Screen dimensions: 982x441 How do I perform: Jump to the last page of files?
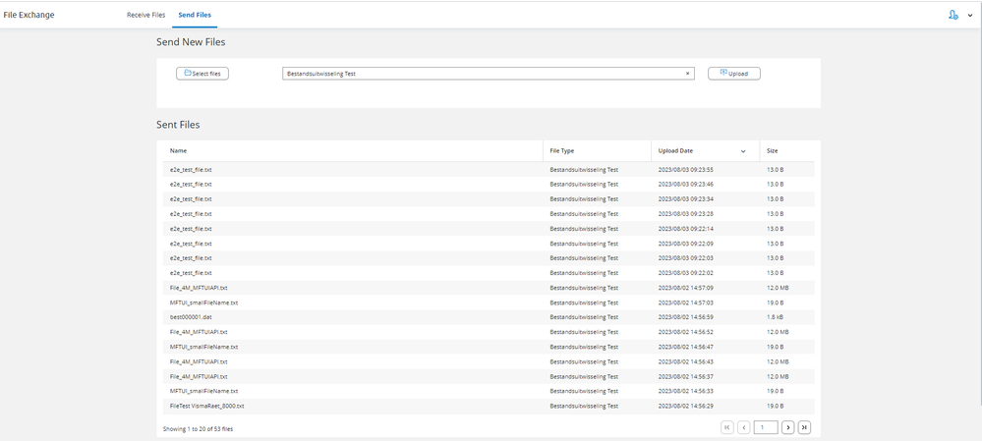click(804, 427)
